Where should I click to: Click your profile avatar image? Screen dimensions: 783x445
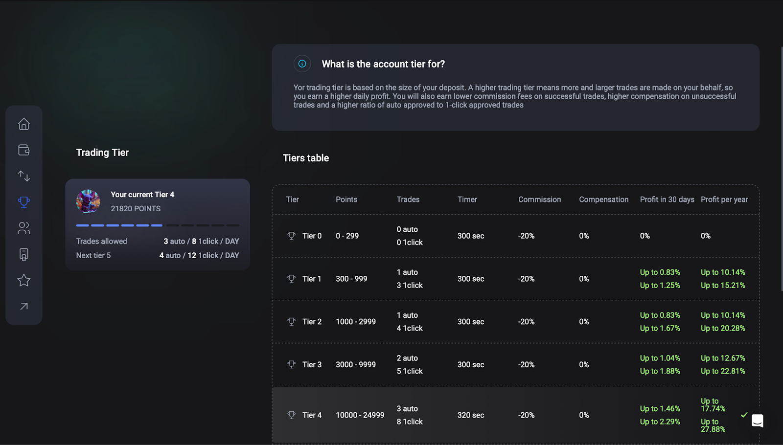pos(89,201)
